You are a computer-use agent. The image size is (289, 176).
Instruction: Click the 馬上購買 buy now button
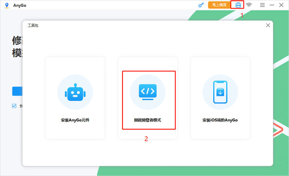click(219, 5)
